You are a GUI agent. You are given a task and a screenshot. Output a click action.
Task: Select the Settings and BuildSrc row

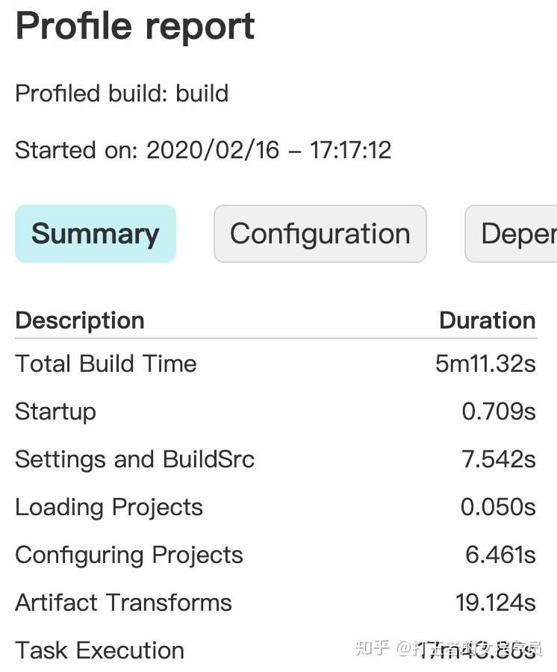tap(134, 459)
